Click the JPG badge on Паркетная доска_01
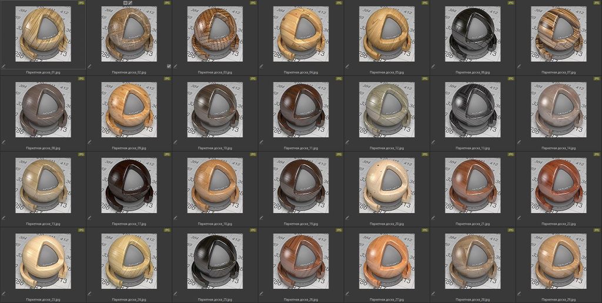 pyautogui.click(x=81, y=3)
